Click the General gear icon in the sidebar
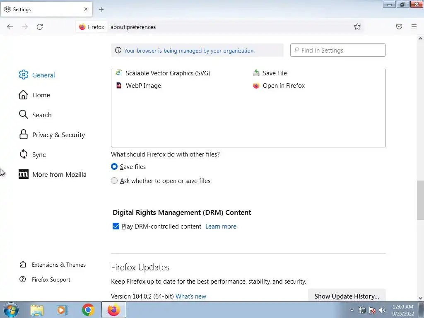424x318 pixels. (x=24, y=75)
